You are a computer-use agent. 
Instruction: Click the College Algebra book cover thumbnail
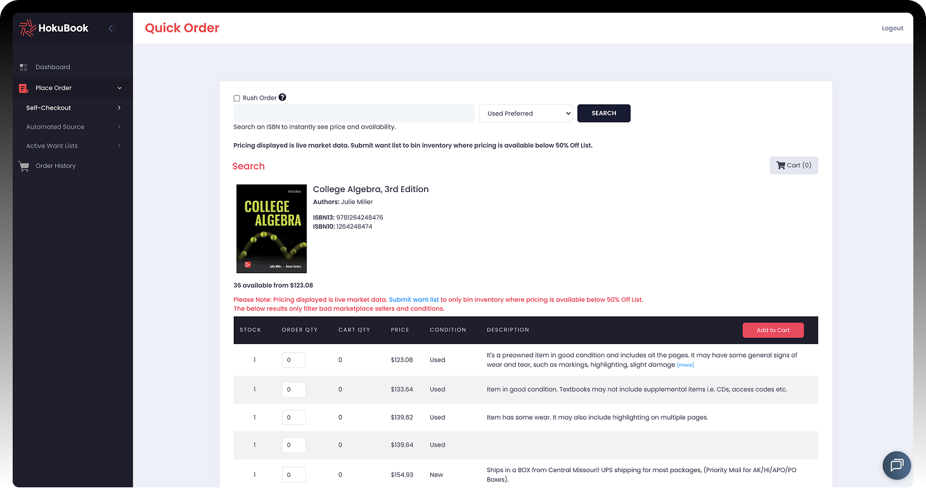point(271,229)
